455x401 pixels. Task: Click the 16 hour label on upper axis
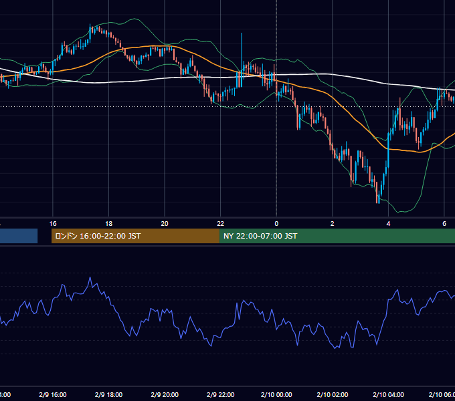(x=53, y=224)
